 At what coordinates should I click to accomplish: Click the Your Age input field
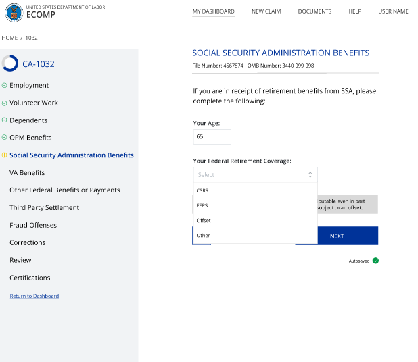tap(212, 137)
